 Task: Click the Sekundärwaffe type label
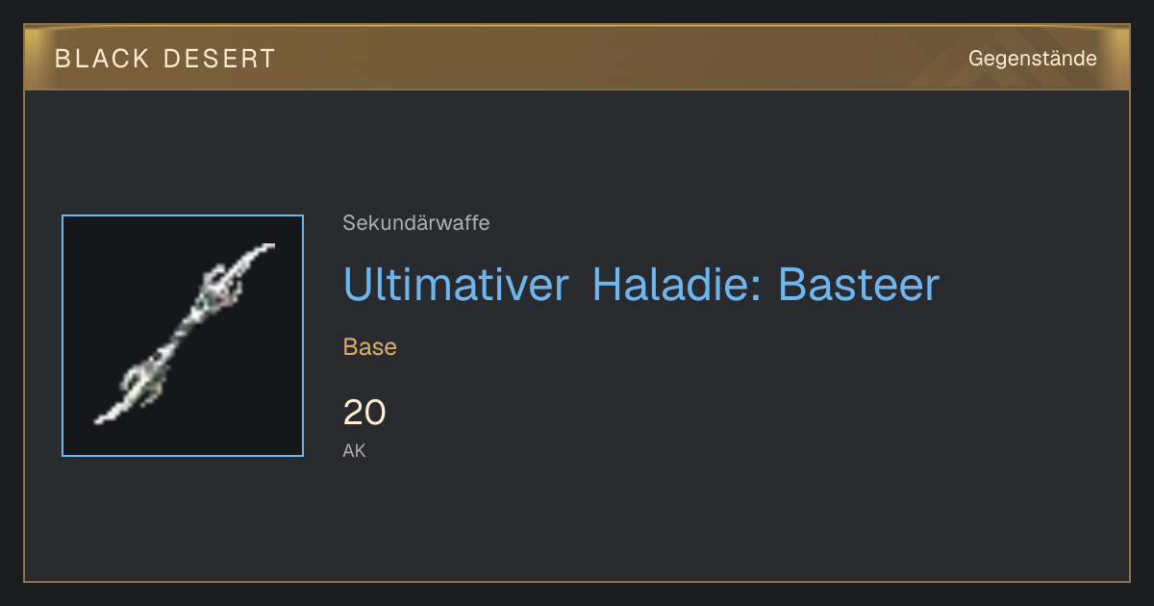[x=416, y=223]
